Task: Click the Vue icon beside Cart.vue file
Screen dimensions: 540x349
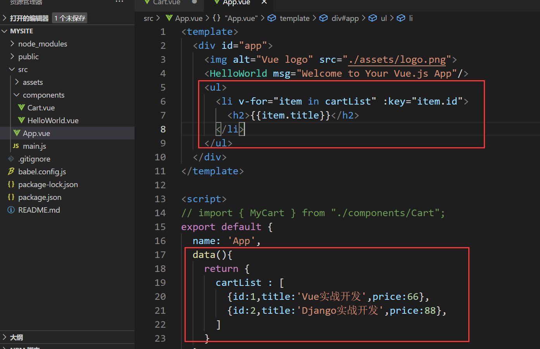Action: coord(21,108)
